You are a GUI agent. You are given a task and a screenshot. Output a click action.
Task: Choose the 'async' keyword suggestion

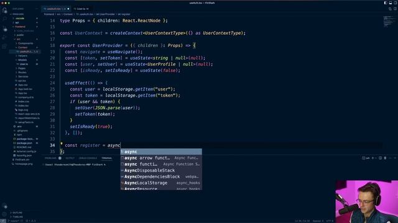(161, 152)
